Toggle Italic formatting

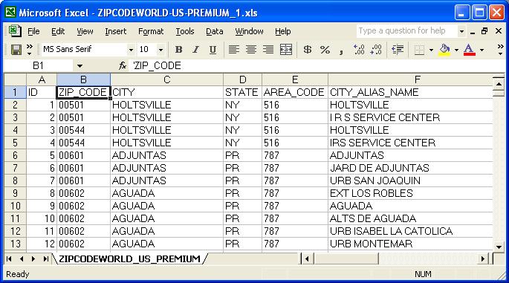point(195,50)
